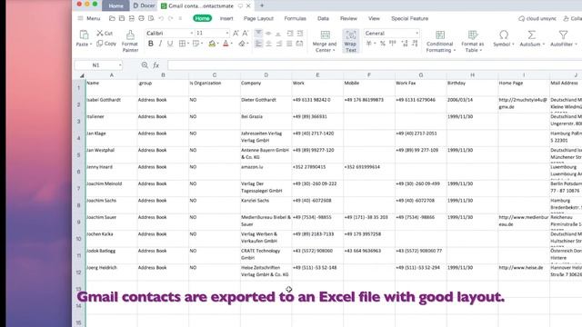This screenshot has height=327, width=582.
Task: Click Cut with scissors icon
Action: (105, 33)
